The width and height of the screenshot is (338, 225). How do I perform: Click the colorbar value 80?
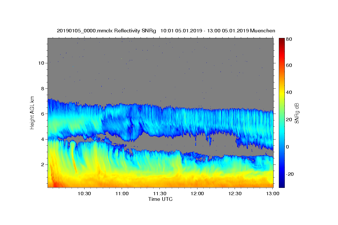[290, 39]
